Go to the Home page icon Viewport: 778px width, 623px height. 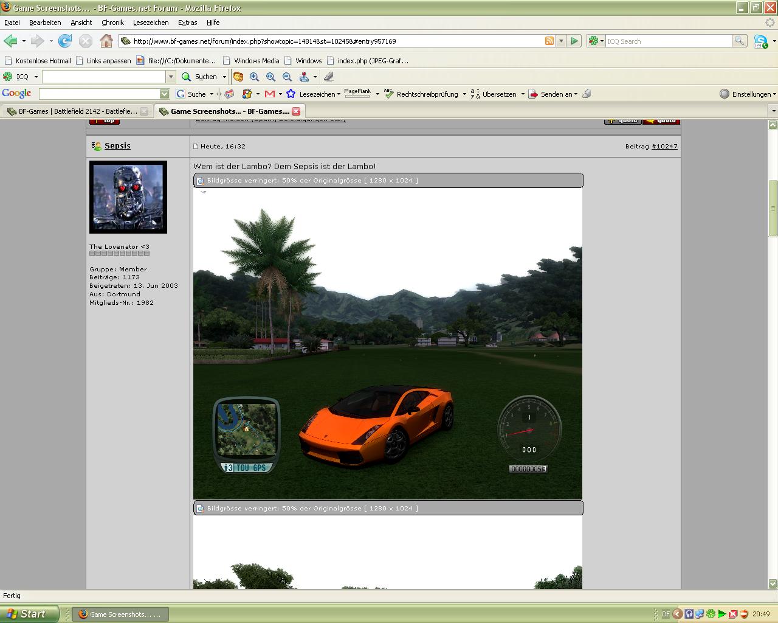click(106, 41)
